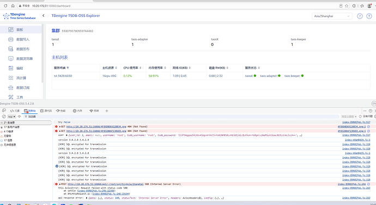Open the 数据浏览器 data explorer icon
Image resolution: width=376 pixels, height=205 pixels.
click(x=10, y=58)
